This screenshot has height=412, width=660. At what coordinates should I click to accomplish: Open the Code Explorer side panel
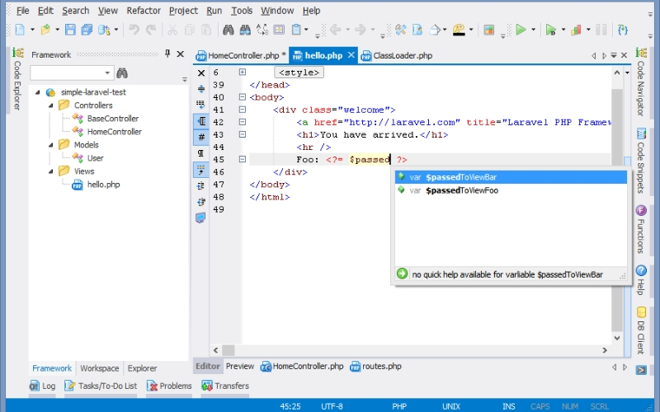point(17,79)
